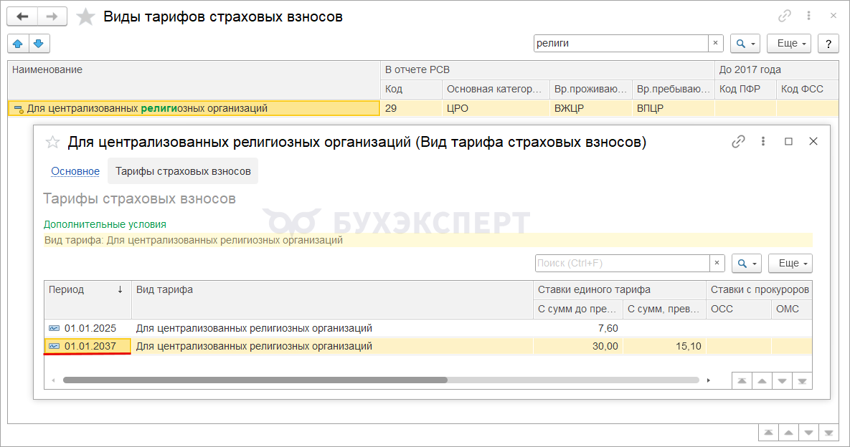This screenshot has height=447, width=850.
Task: Click the 'ОСС' column header
Action: 738,309
